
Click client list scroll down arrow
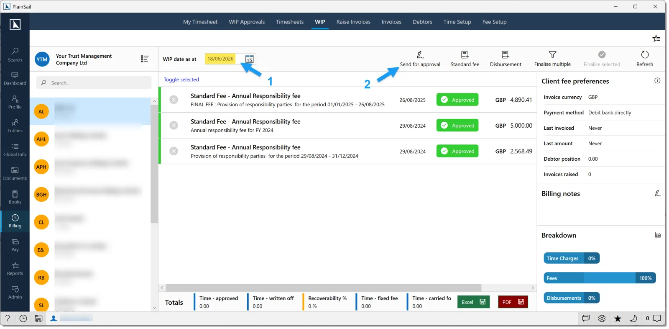tap(154, 308)
